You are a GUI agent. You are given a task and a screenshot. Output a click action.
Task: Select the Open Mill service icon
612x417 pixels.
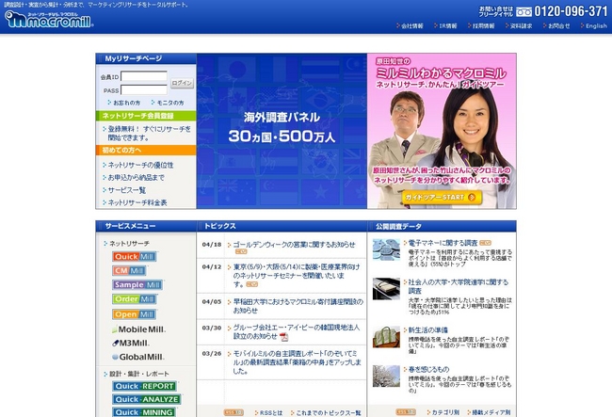pos(135,314)
